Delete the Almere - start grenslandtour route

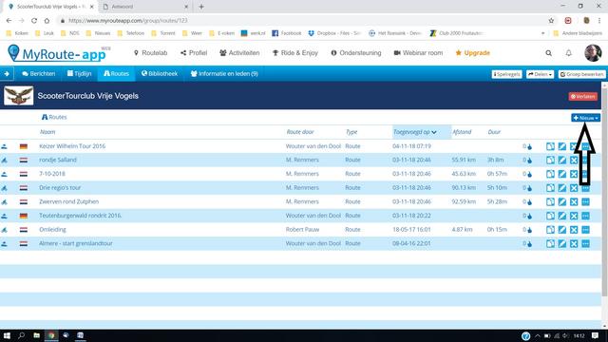(574, 244)
